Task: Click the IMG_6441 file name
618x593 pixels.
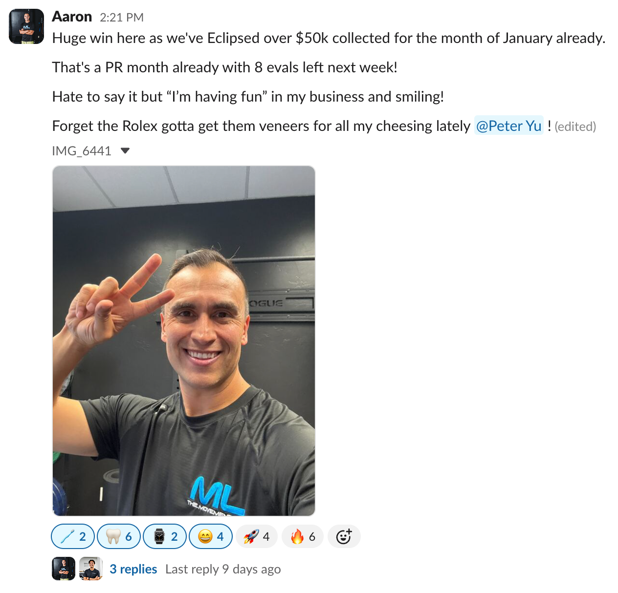Action: (82, 151)
